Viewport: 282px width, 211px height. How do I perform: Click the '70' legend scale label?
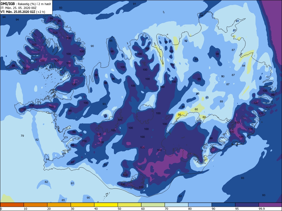point(167,209)
